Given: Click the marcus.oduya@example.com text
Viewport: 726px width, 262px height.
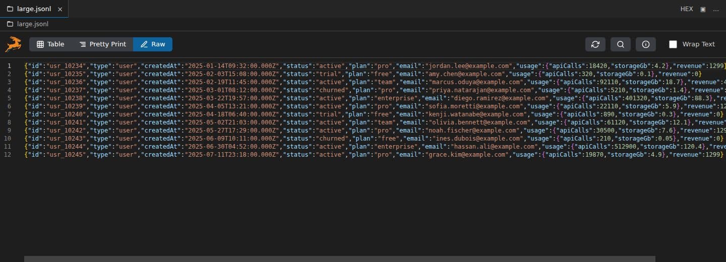Looking at the screenshot, I should pyautogui.click(x=475, y=82).
